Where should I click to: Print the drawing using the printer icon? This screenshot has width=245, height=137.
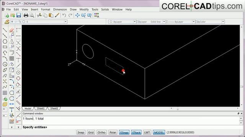click(x=26, y=15)
